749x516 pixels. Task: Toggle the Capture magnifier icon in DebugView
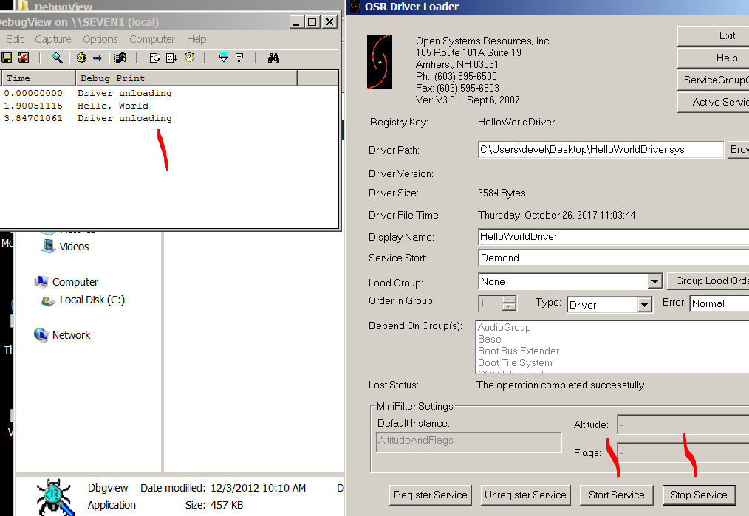[x=57, y=58]
